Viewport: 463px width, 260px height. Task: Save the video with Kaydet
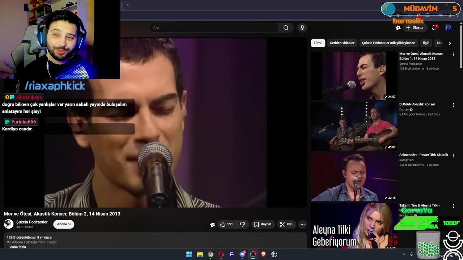(263, 224)
